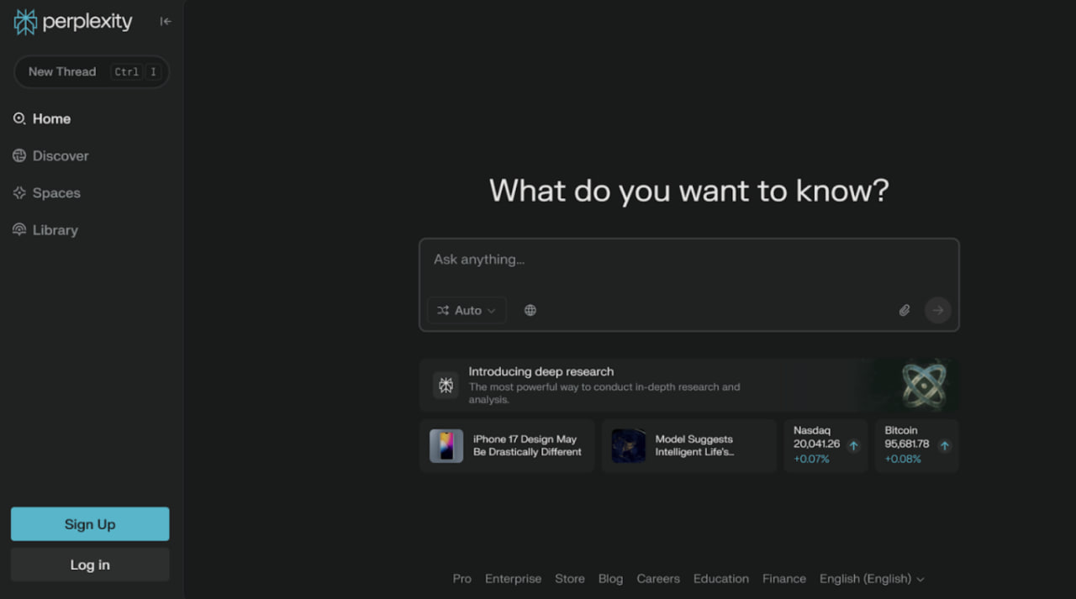Collapse the sidebar with the arrow icon

(x=166, y=22)
